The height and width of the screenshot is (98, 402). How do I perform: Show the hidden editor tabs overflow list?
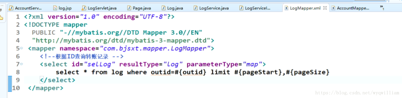click(382, 8)
